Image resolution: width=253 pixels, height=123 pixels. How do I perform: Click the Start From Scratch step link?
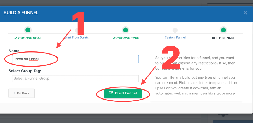click(x=77, y=37)
